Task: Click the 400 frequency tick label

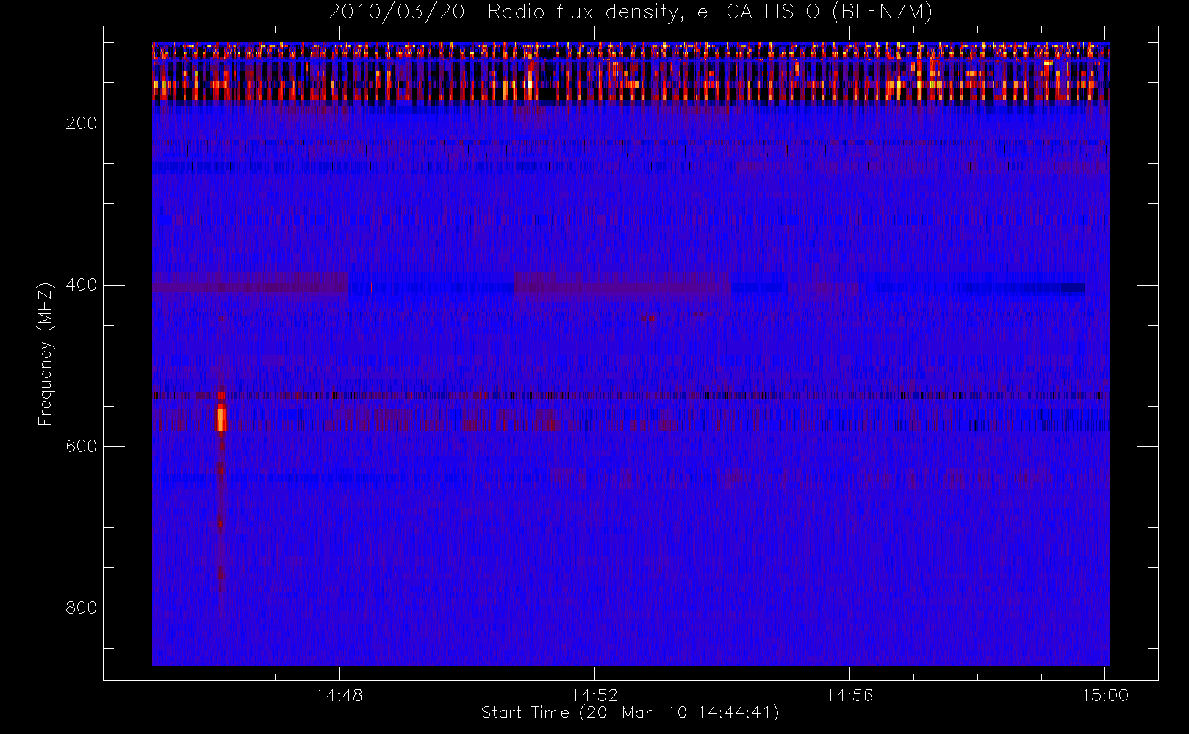Action: (x=82, y=285)
